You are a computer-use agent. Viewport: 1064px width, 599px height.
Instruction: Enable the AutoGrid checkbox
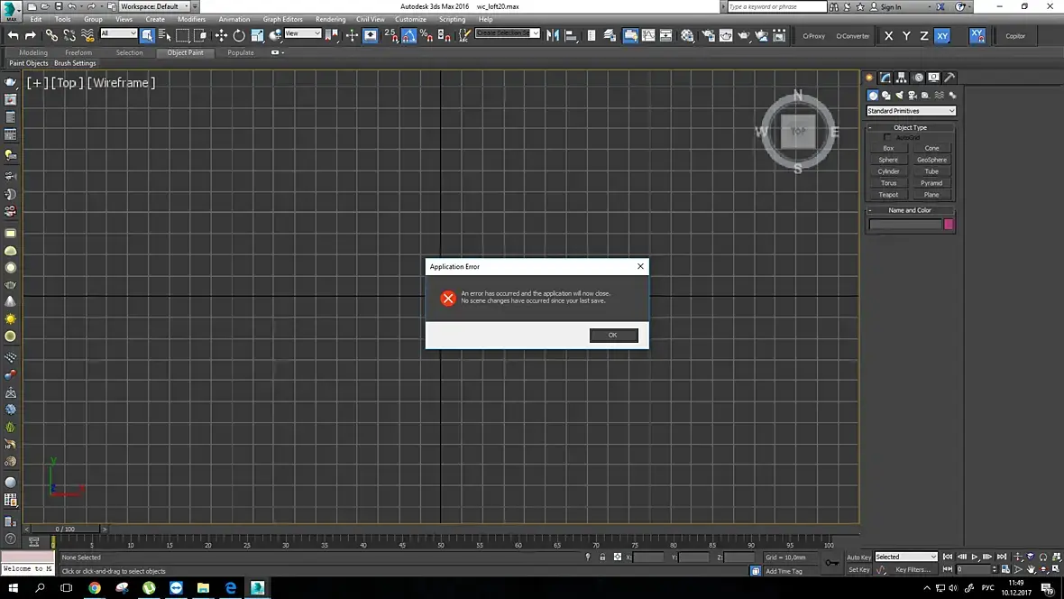[x=887, y=137]
